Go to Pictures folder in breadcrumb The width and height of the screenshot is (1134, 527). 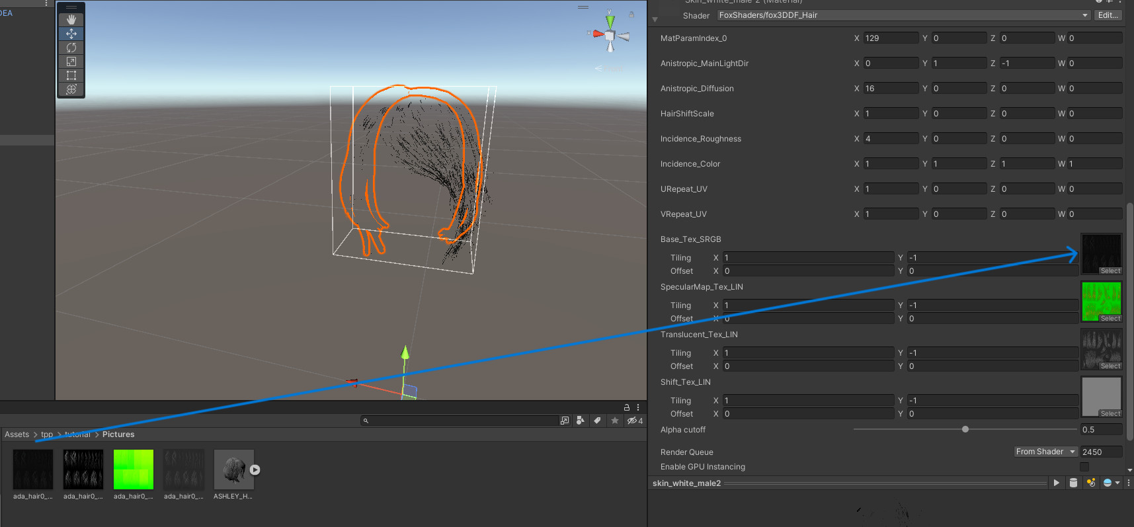coord(118,434)
